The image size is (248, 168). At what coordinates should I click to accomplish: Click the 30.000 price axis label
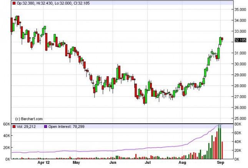240,64
